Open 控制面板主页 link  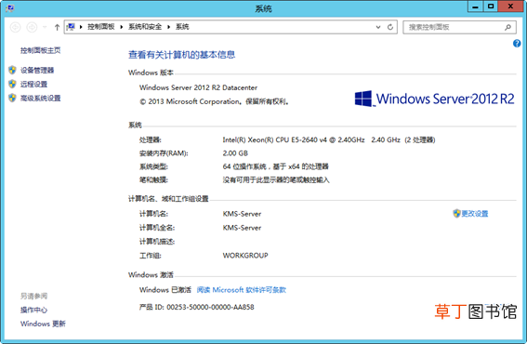pyautogui.click(x=40, y=50)
